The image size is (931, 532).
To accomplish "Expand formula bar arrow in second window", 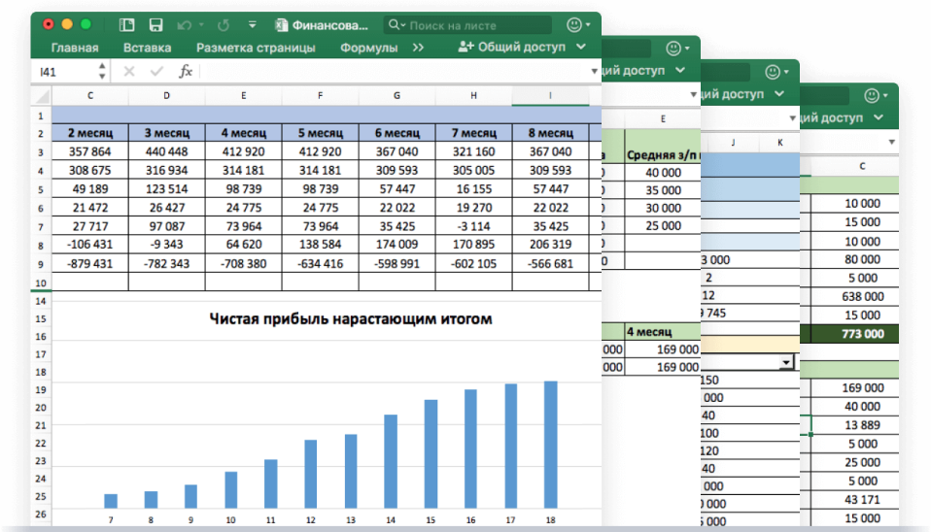I will pos(693,95).
